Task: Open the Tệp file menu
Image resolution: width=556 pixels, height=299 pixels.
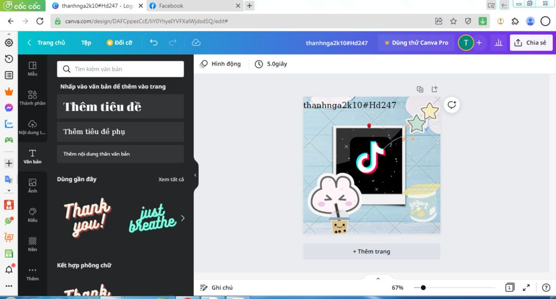Action: pyautogui.click(x=86, y=42)
